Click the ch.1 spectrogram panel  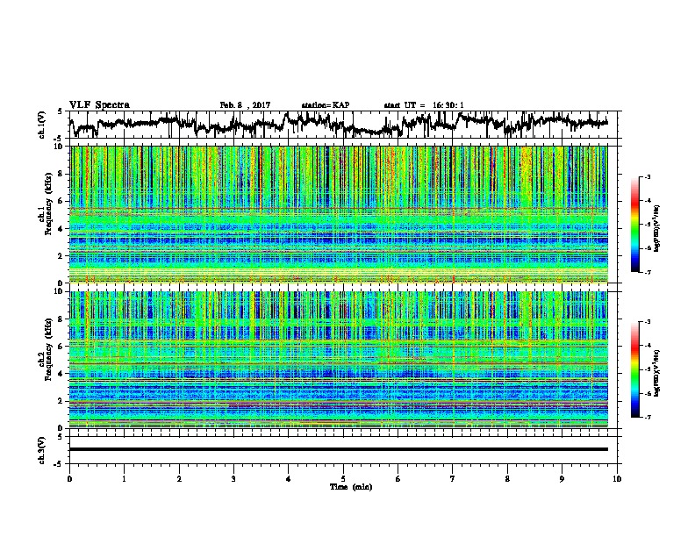click(339, 214)
